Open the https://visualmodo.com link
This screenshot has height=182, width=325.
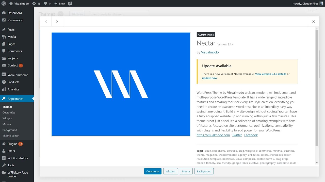(x=213, y=135)
